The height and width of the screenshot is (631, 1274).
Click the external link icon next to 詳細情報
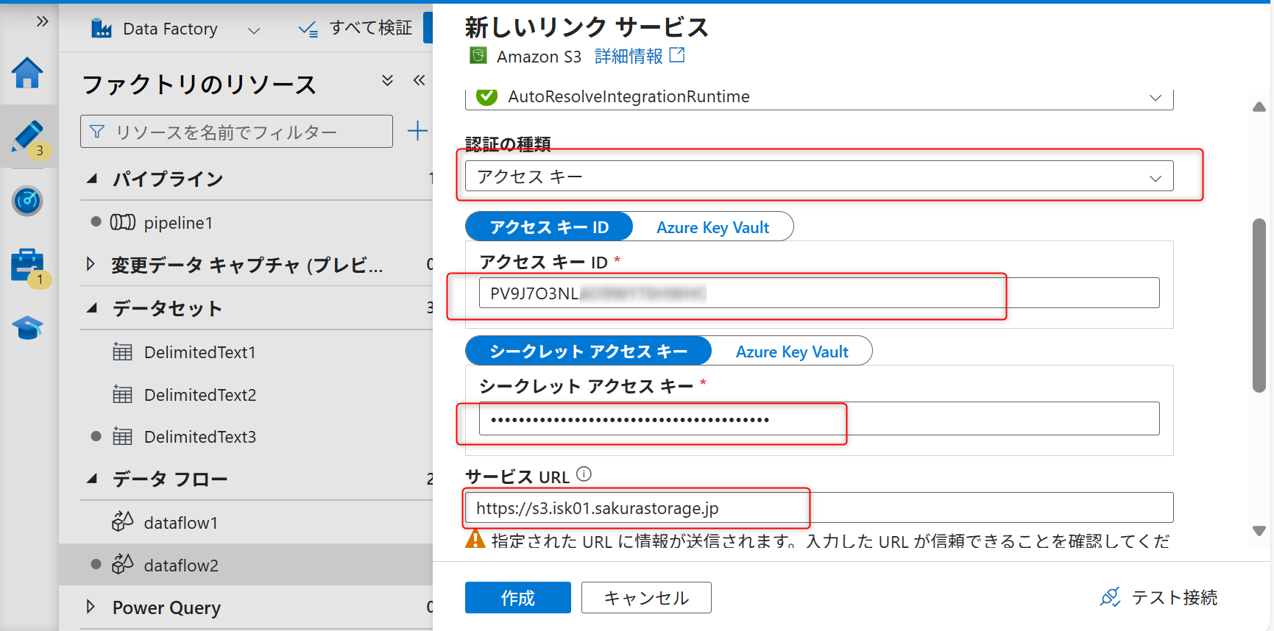677,55
